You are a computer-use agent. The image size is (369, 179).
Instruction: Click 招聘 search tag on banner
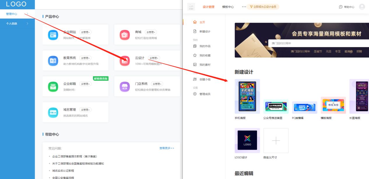click(x=359, y=51)
